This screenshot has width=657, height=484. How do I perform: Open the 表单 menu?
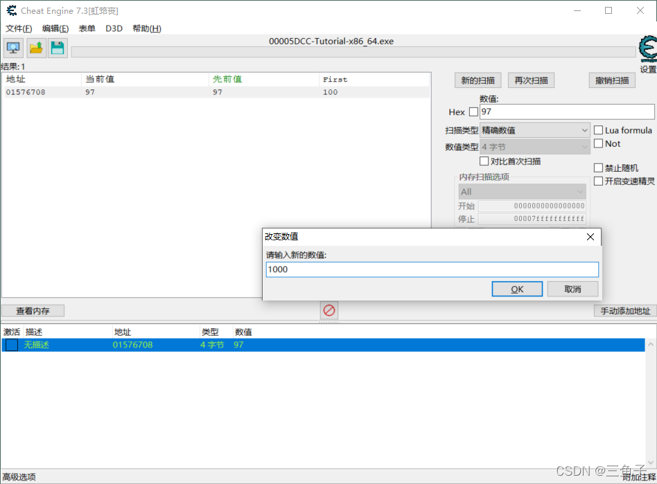pyautogui.click(x=87, y=28)
